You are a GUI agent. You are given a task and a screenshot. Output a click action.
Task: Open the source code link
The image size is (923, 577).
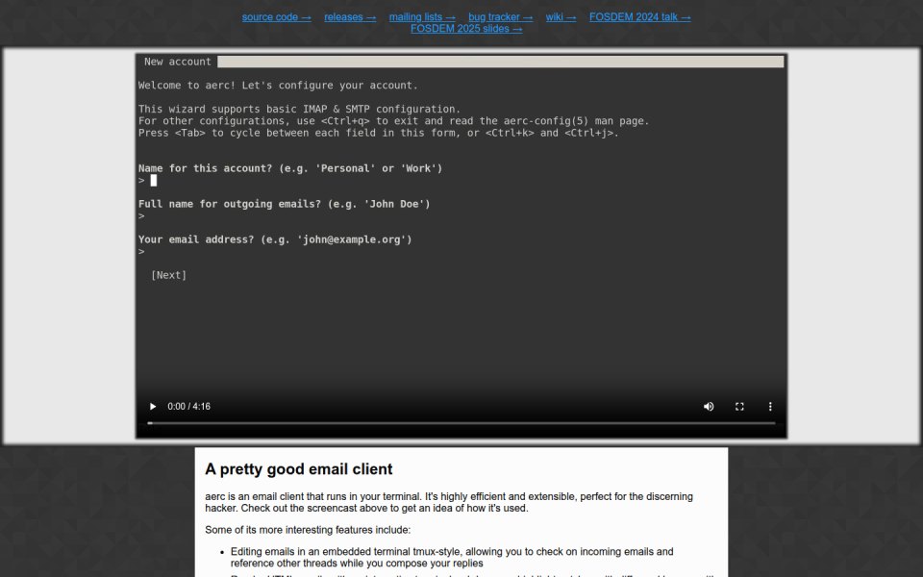(277, 17)
